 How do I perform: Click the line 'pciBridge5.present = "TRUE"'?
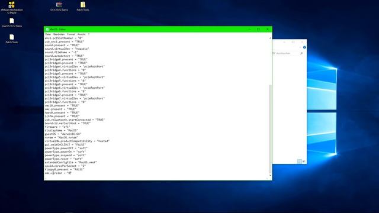tap(66, 73)
